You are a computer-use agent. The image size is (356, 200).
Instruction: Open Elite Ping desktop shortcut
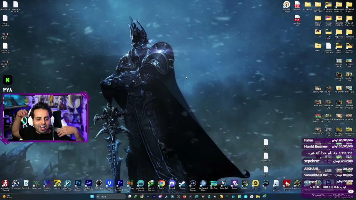click(x=214, y=185)
